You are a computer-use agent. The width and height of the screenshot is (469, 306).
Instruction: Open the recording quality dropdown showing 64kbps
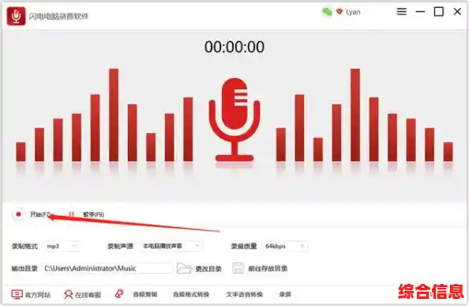[285, 246]
